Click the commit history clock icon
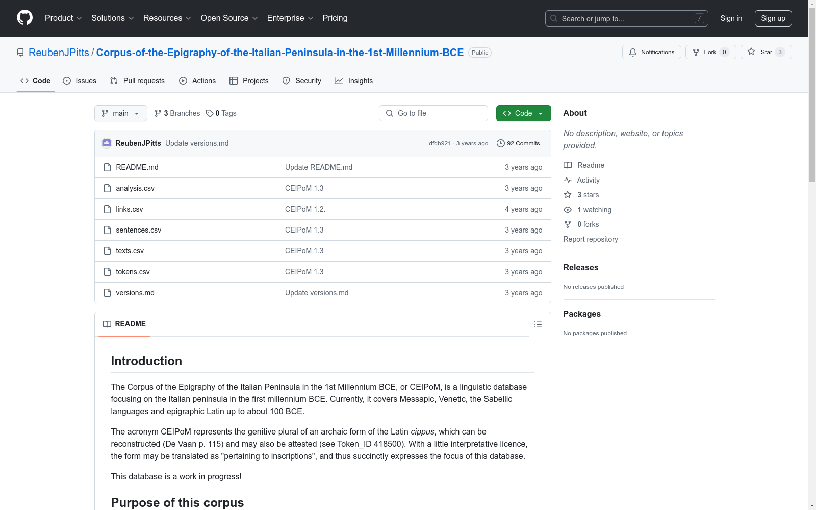Image resolution: width=816 pixels, height=510 pixels. coord(501,143)
